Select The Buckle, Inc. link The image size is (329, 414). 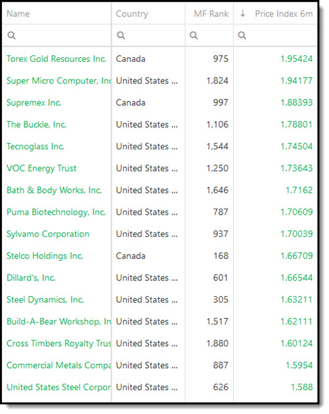[36, 124]
